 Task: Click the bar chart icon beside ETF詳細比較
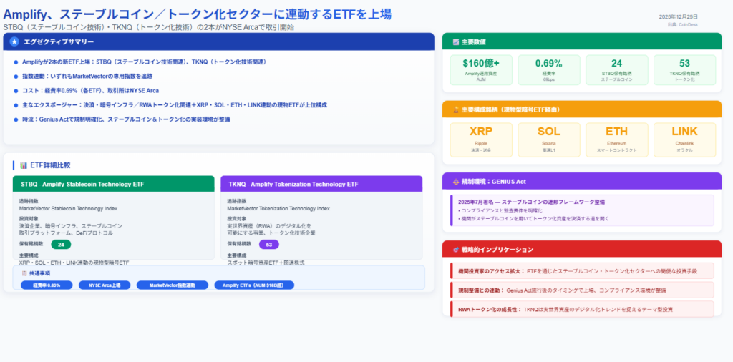24,165
